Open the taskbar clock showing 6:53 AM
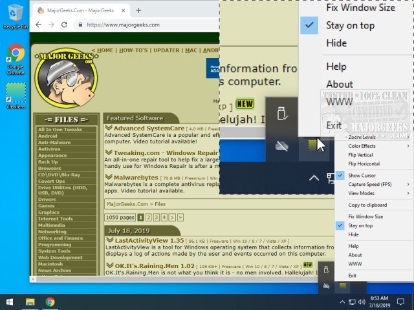The height and width of the screenshot is (310, 414). (380, 302)
